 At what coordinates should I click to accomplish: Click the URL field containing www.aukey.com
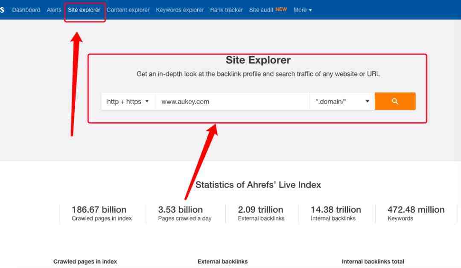232,101
